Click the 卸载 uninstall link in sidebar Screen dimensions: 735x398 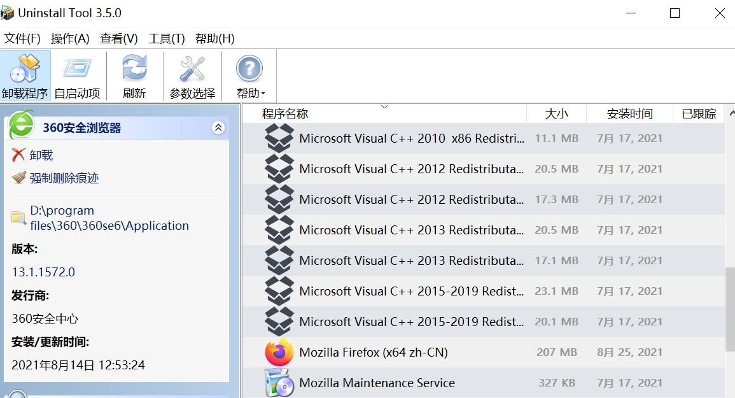41,155
